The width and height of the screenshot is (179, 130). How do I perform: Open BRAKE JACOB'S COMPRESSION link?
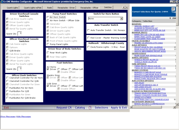(149, 104)
